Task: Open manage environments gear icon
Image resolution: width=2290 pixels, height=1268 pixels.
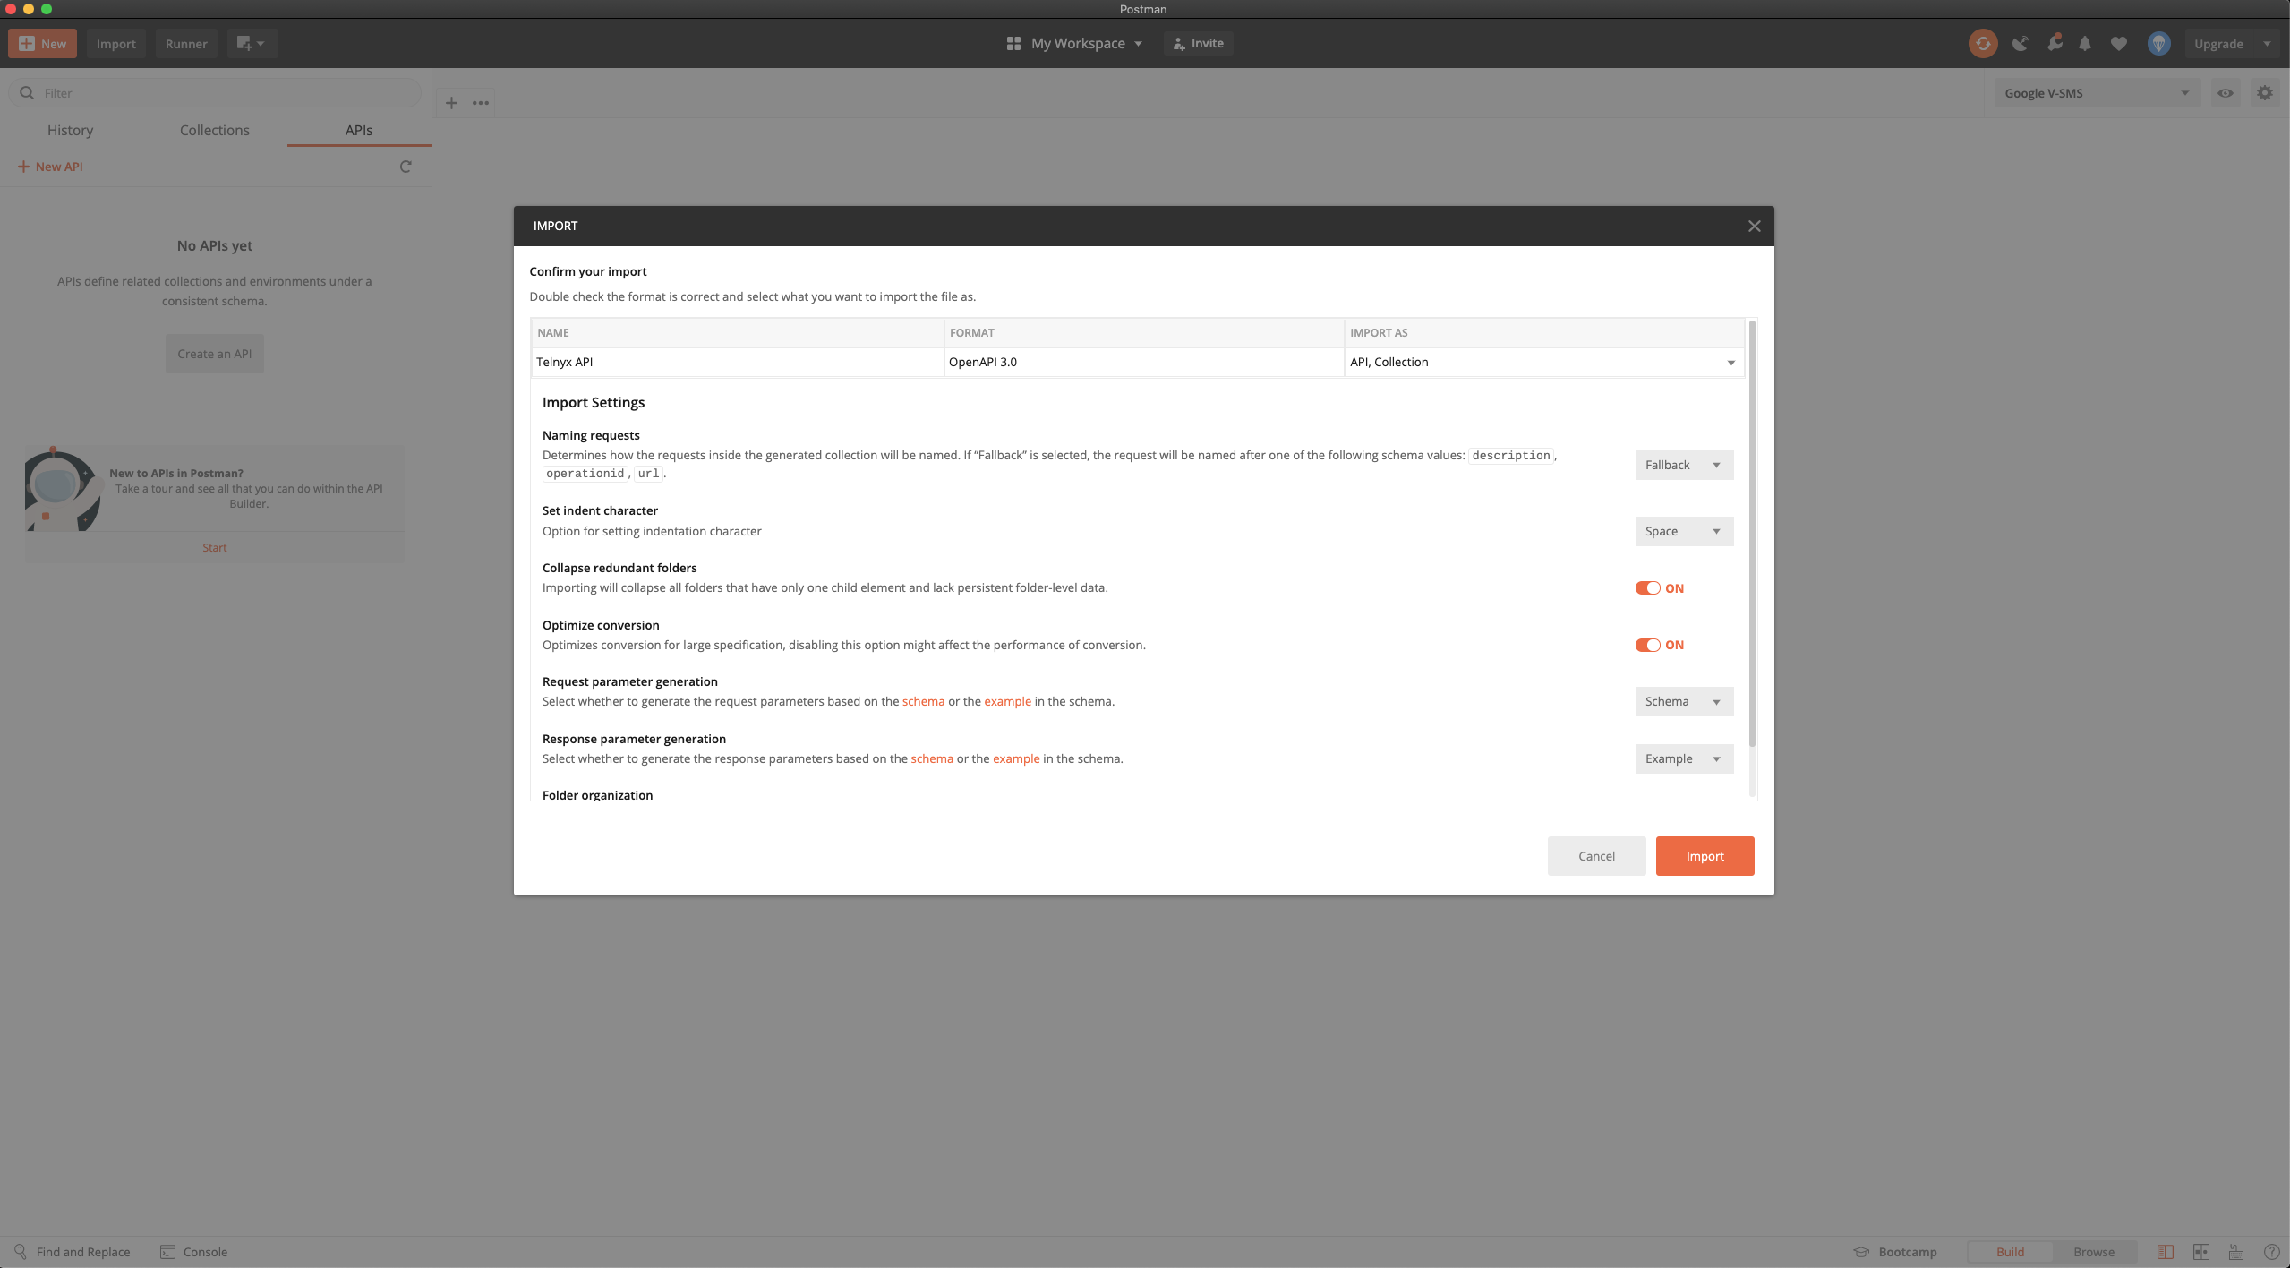Action: tap(2265, 93)
